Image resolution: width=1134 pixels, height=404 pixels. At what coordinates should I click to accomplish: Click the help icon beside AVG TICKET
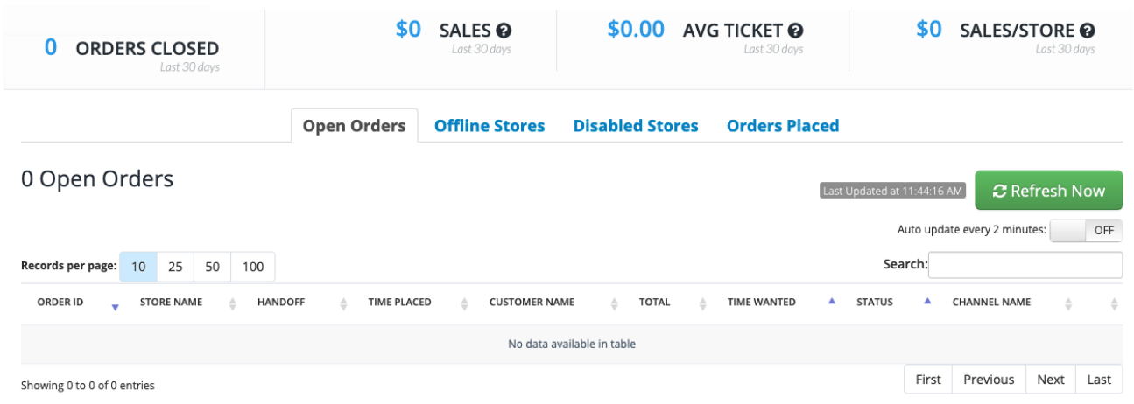795,31
